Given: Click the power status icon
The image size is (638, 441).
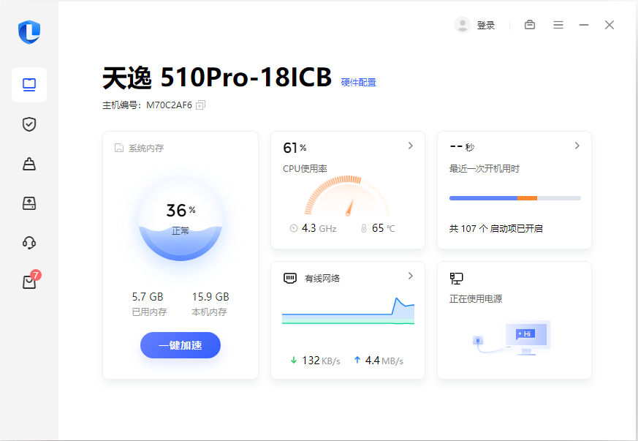Looking at the screenshot, I should click(456, 278).
